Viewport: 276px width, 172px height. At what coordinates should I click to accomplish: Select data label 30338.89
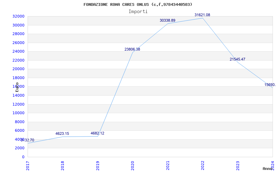[167, 20]
